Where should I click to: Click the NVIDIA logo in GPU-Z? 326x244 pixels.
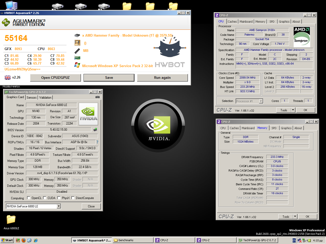tap(88, 114)
